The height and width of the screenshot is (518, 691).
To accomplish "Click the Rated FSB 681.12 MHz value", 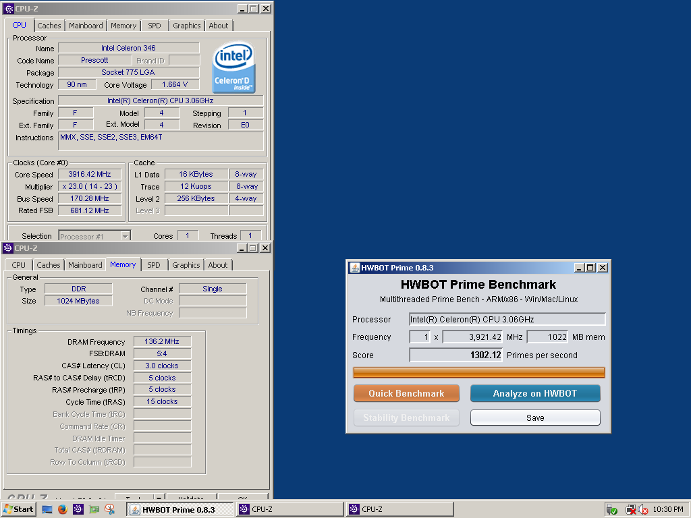I will [x=90, y=210].
